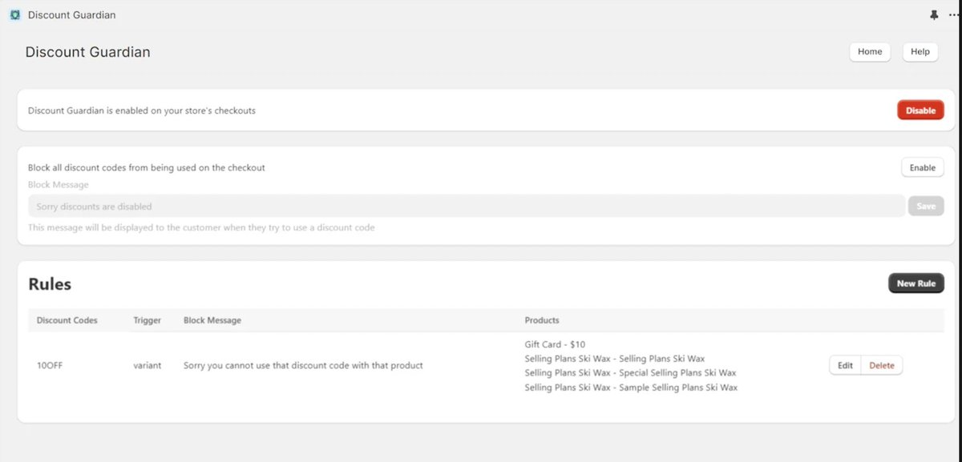
Task: Go to the Home page
Action: point(870,51)
